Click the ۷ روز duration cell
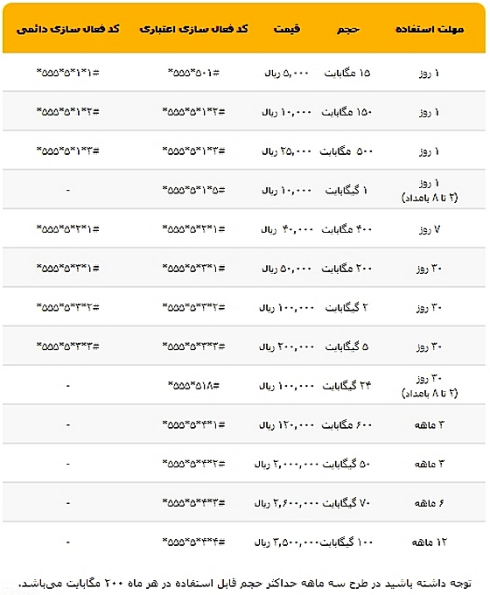 [x=430, y=229]
